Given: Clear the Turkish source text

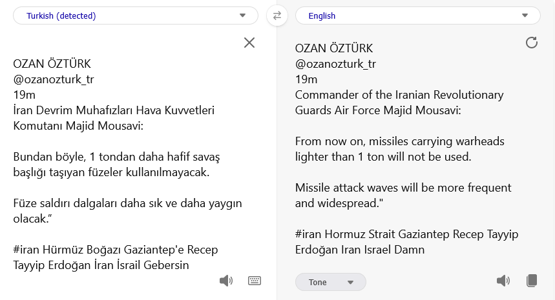Looking at the screenshot, I should [x=249, y=43].
